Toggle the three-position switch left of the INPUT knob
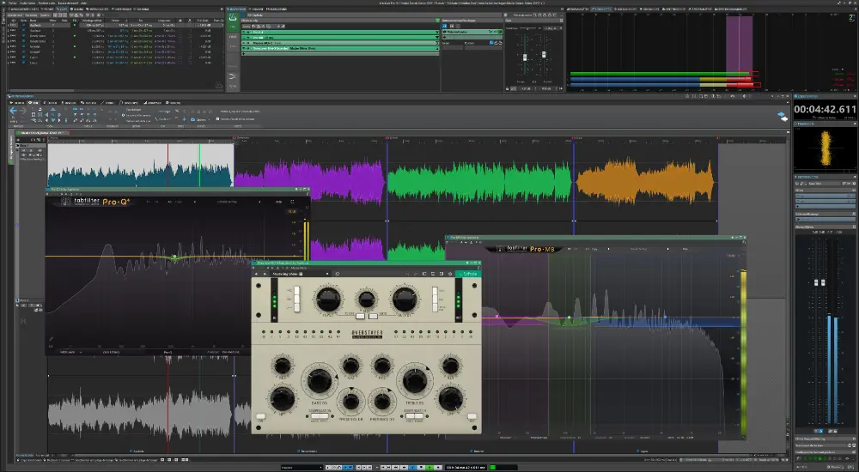This screenshot has height=472, width=859. (297, 300)
